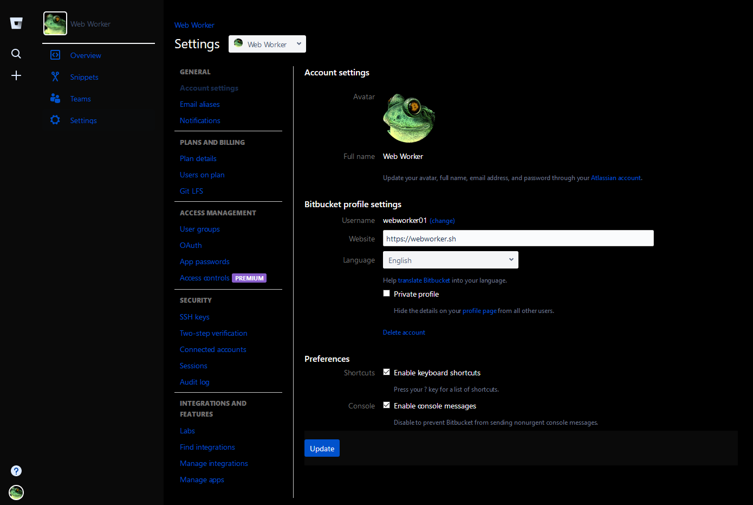
Task: Click the plus icon to create new content
Action: click(x=16, y=75)
